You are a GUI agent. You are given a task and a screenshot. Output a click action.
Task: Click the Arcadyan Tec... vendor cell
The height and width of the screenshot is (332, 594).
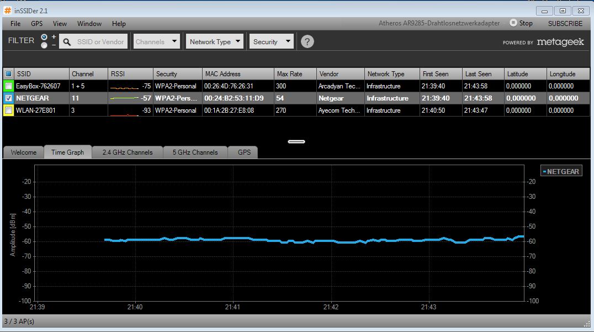coord(340,86)
